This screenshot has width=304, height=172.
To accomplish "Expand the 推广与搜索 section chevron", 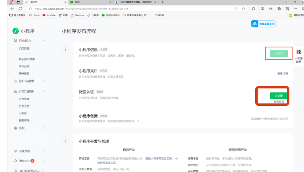I will (x=43, y=81).
